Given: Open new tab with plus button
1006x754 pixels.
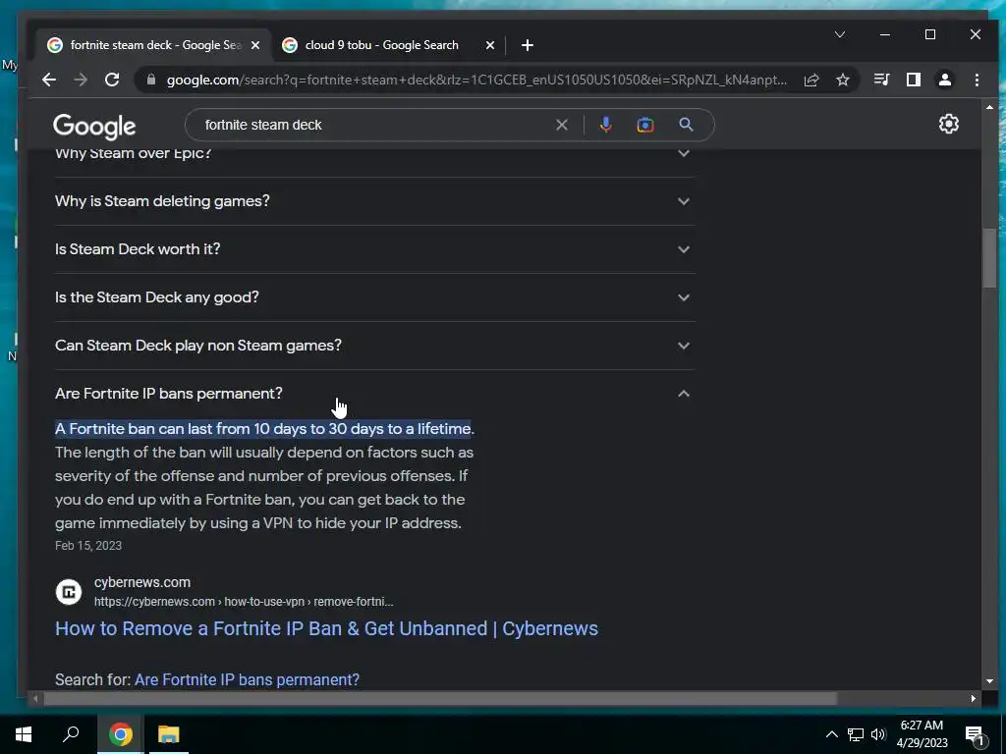Looking at the screenshot, I should (528, 45).
